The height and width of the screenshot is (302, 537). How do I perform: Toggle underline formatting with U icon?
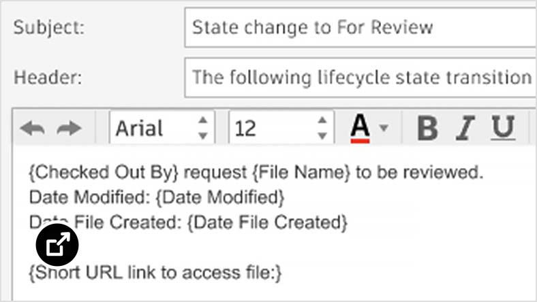point(503,129)
